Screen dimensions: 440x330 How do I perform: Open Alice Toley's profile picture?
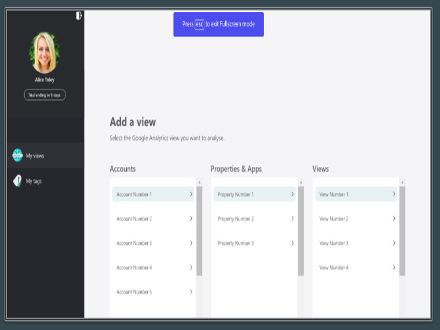[x=44, y=52]
